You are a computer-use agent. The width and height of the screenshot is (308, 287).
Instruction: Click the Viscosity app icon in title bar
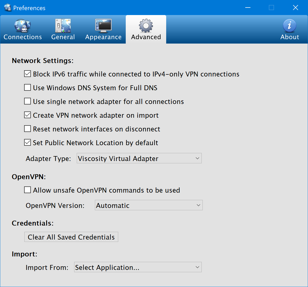(x=8, y=8)
